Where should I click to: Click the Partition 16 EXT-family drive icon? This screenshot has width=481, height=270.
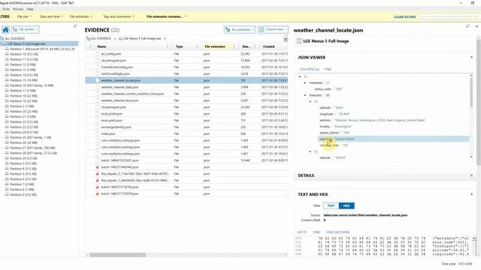pos(7,85)
